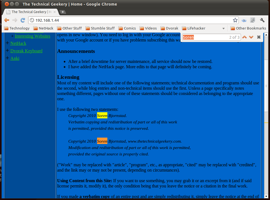
Task: Open the Anki sidebar link
Action: click(x=15, y=58)
